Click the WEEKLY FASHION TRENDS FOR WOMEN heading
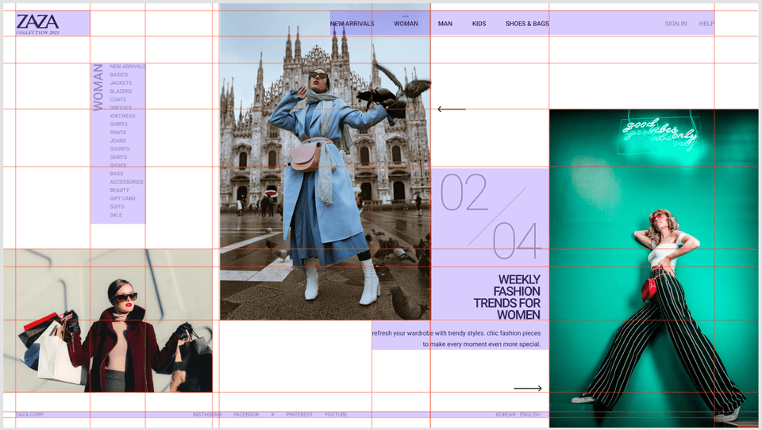762x430 pixels. pos(507,297)
